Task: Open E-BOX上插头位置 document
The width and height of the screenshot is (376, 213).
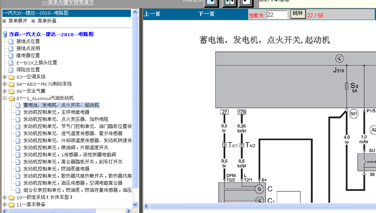Action: pyautogui.click(x=37, y=63)
